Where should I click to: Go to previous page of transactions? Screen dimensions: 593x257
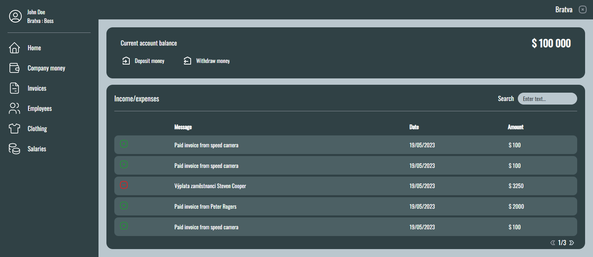coord(553,243)
